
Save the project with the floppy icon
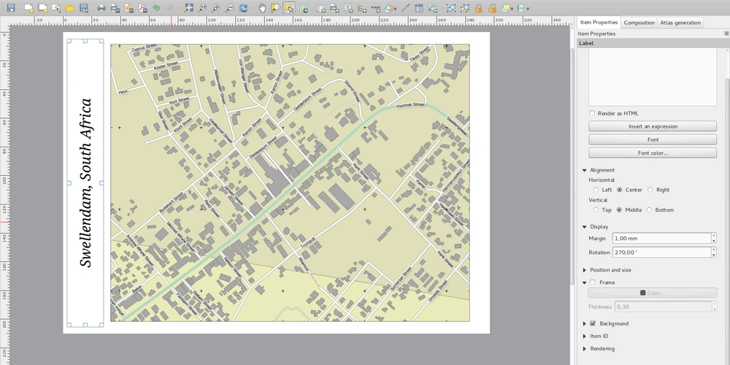pos(11,8)
